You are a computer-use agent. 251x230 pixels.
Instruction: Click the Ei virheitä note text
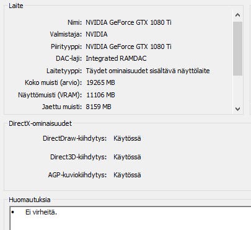(x=41, y=212)
